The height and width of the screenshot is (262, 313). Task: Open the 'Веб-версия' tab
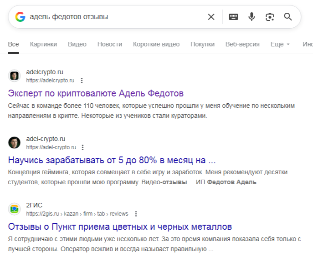coord(242,44)
